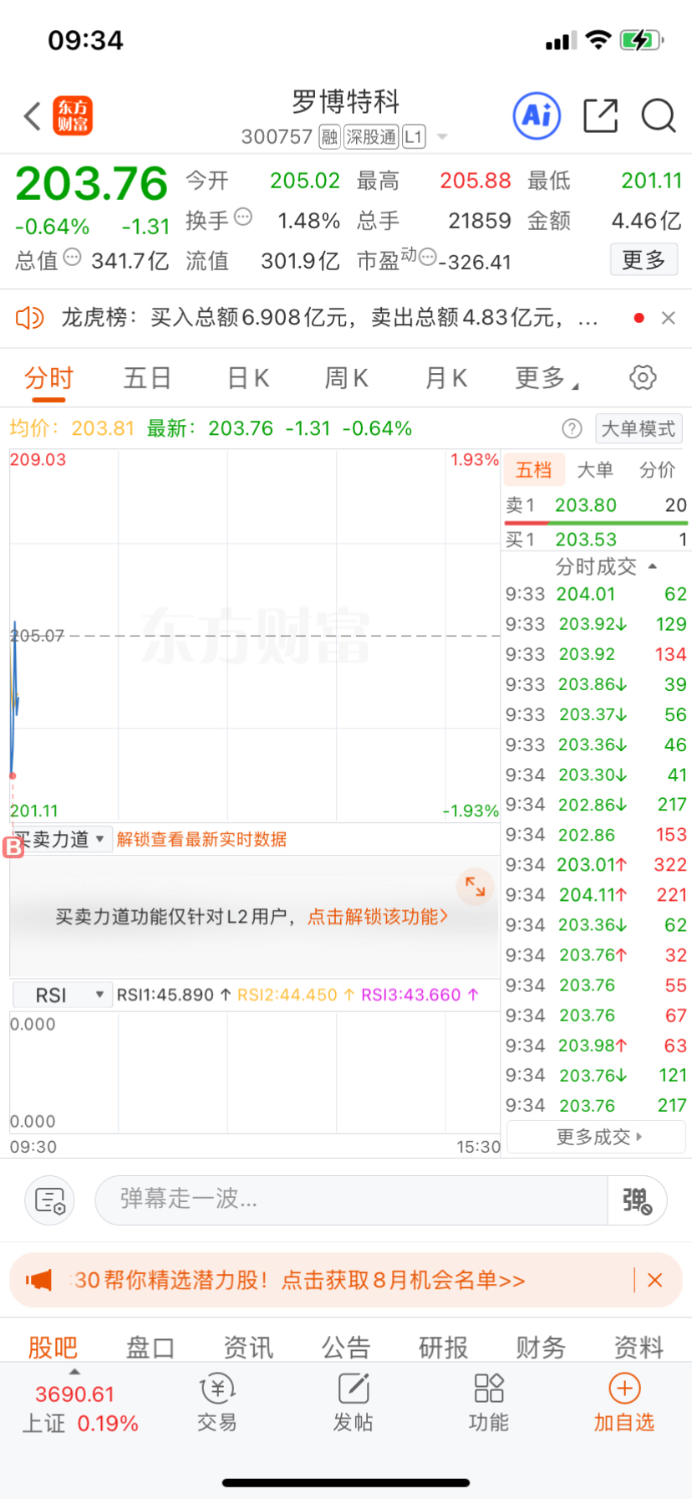692x1499 pixels.
Task: Tap the red B marker on chart
Action: tap(13, 847)
